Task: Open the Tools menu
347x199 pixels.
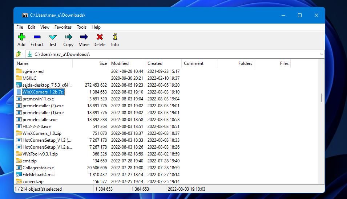Action: [81, 27]
